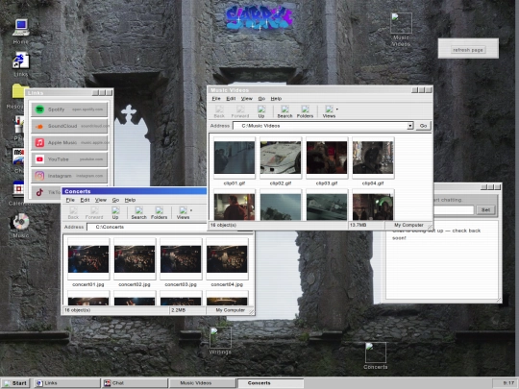The width and height of the screenshot is (519, 389).
Task: Open the Music Videos address bar dropdown
Action: [x=410, y=126]
